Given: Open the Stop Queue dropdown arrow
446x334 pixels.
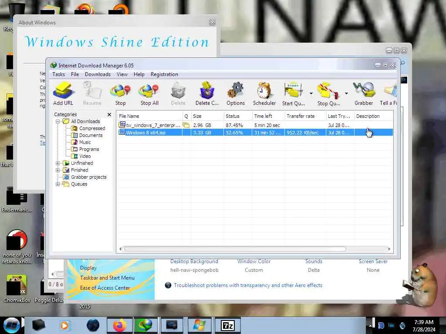Looking at the screenshot, I should click(346, 94).
